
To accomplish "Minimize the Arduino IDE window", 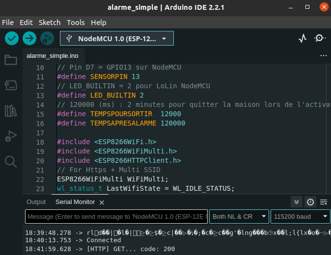I will coord(291,7).
